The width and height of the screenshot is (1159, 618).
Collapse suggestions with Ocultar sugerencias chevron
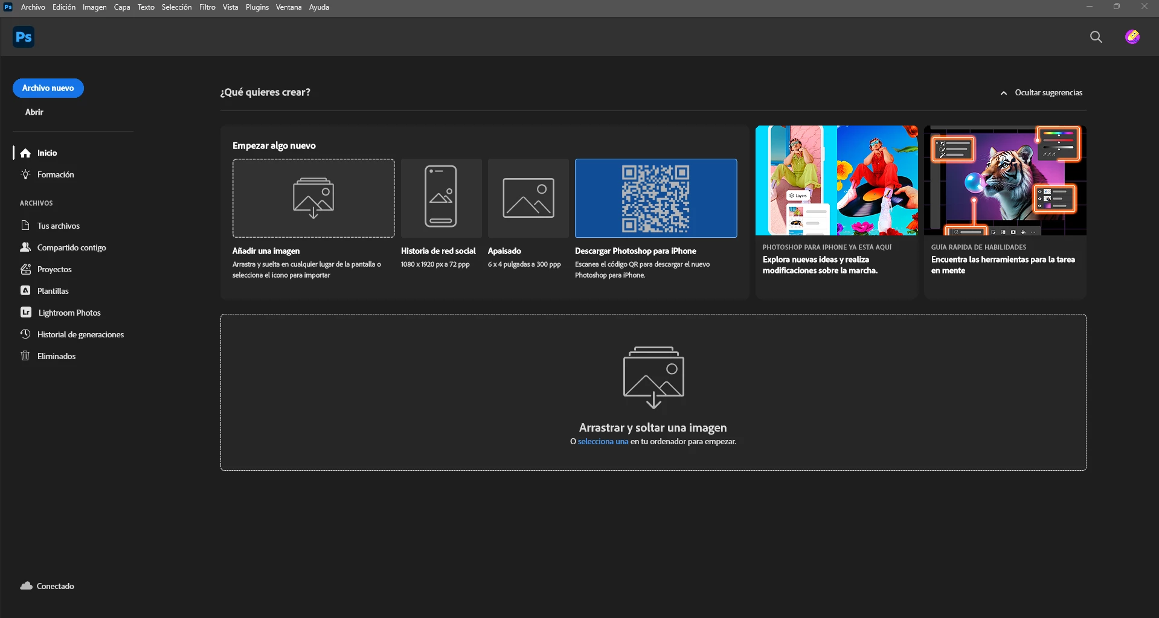coord(1004,93)
